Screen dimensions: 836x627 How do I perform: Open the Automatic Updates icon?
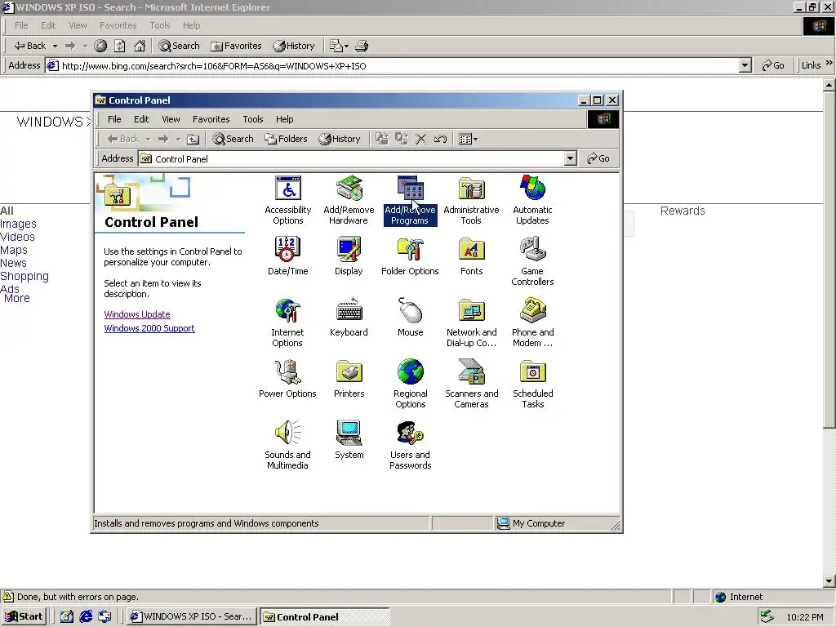click(x=532, y=201)
